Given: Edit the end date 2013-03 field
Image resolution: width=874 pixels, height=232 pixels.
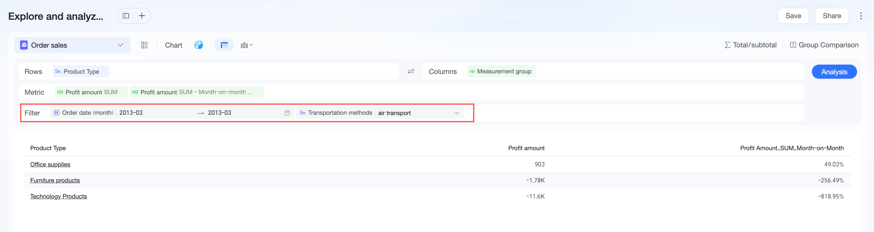Looking at the screenshot, I should pyautogui.click(x=220, y=113).
